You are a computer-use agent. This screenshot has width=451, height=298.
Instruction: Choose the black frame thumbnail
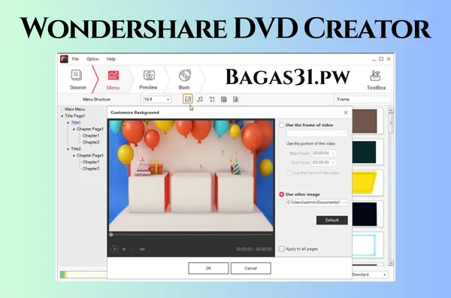click(x=365, y=214)
